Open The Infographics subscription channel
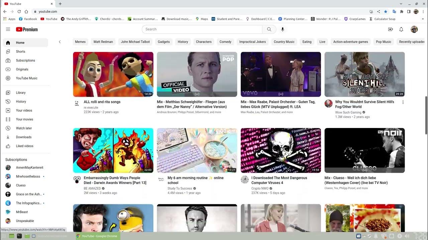Viewport: 428px width, 240px height. click(x=25, y=203)
